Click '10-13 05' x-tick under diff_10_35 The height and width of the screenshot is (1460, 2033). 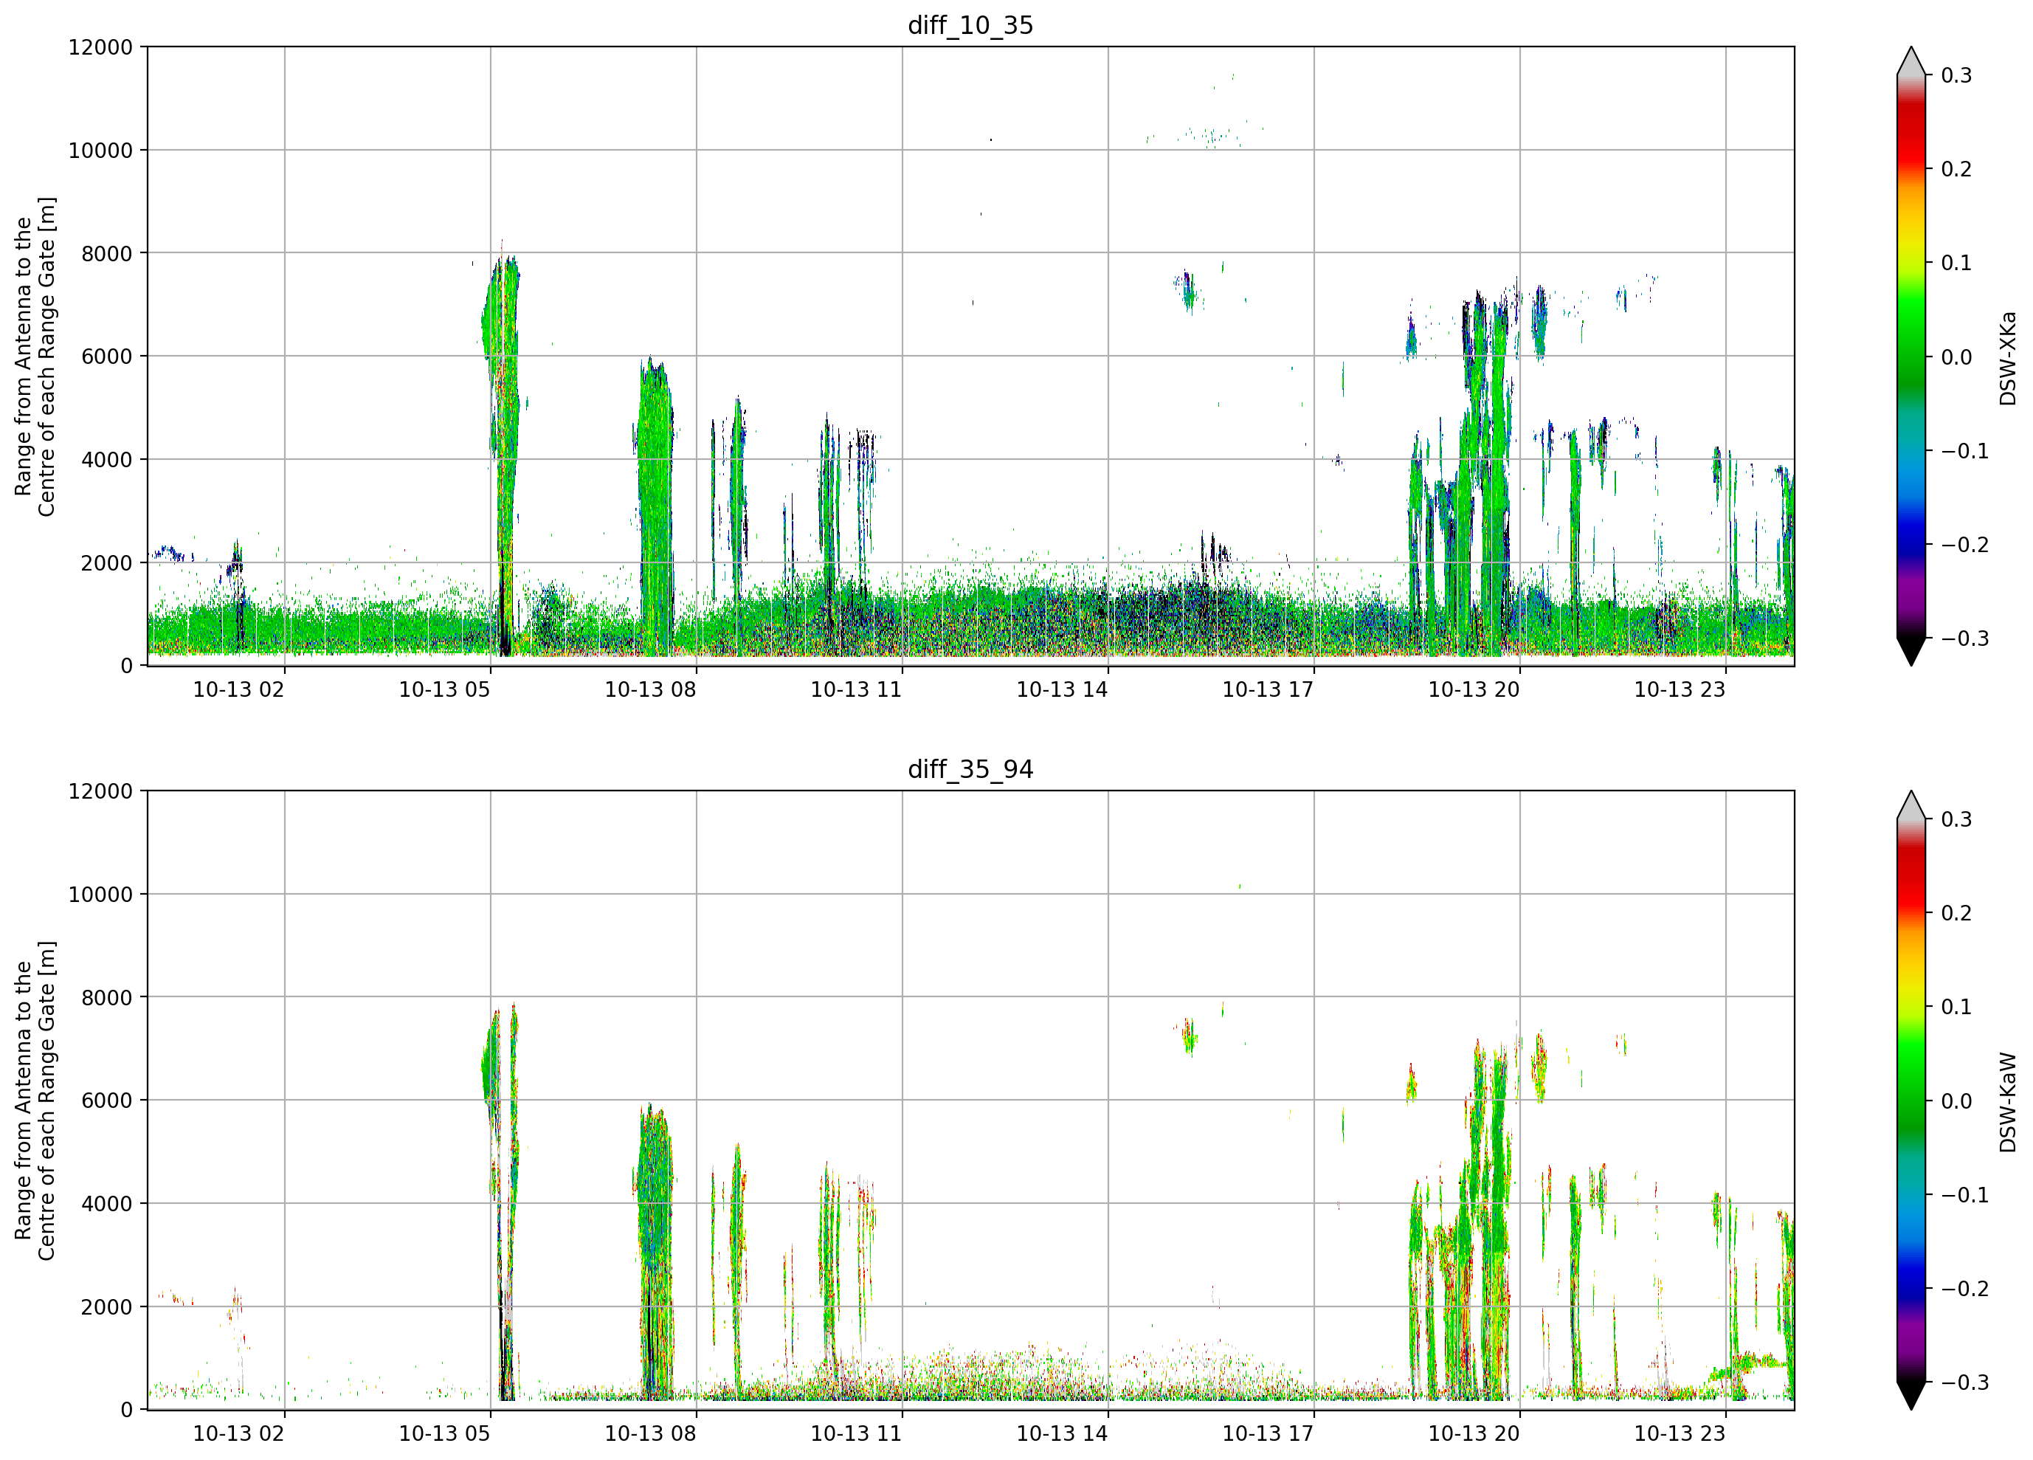[445, 689]
